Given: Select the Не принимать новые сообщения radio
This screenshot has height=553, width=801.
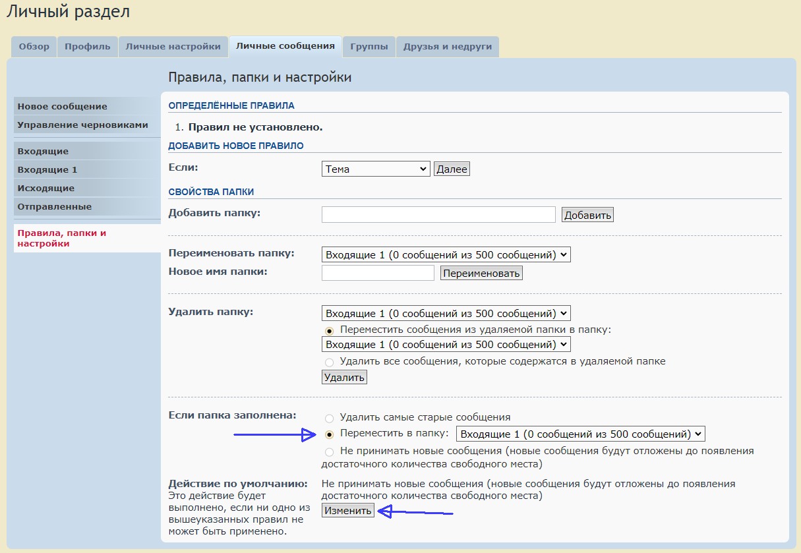Looking at the screenshot, I should click(330, 451).
